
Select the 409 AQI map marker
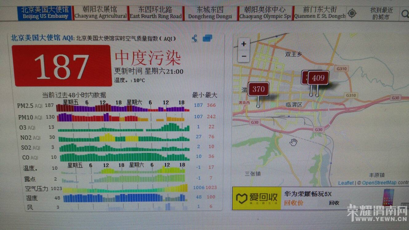318,78
